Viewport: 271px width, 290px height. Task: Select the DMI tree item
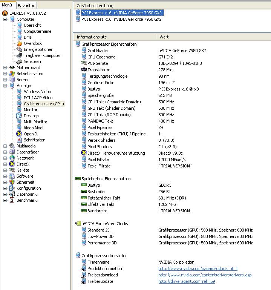(28, 37)
